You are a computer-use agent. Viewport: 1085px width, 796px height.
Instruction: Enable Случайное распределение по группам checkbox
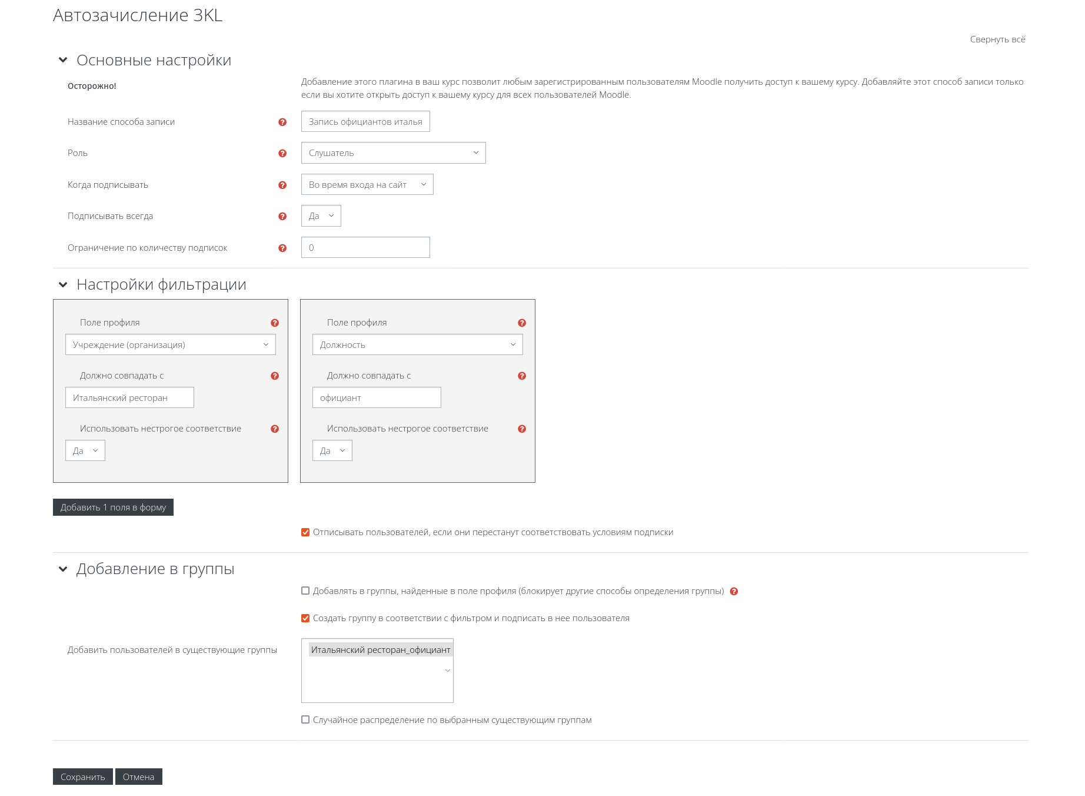tap(305, 719)
